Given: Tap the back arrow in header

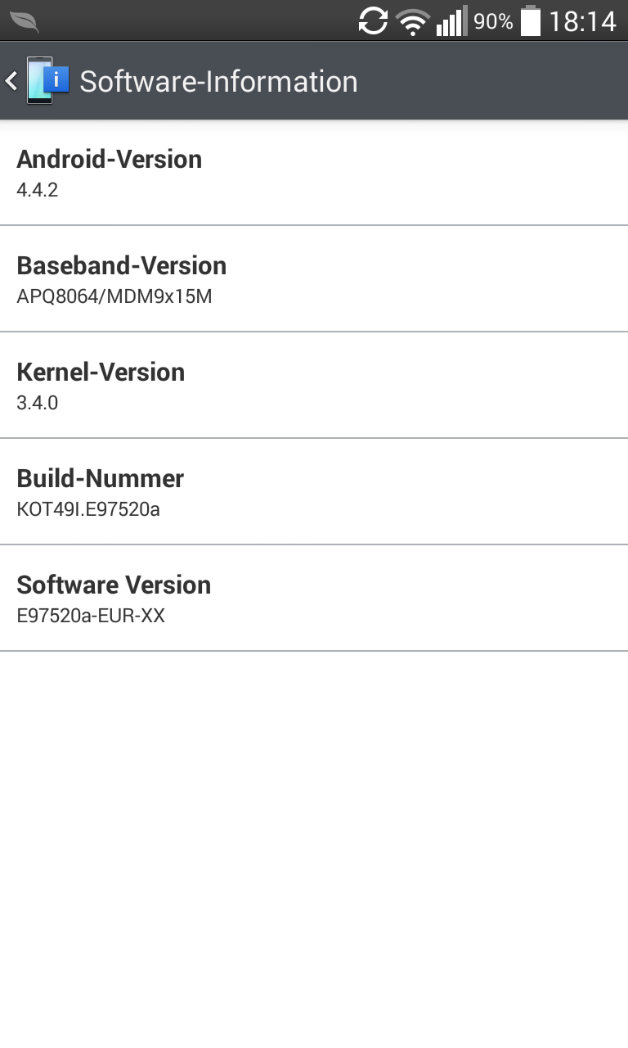Looking at the screenshot, I should [x=11, y=81].
